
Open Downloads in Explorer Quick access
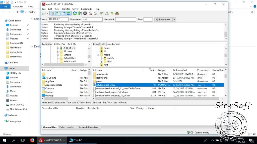(15, 30)
